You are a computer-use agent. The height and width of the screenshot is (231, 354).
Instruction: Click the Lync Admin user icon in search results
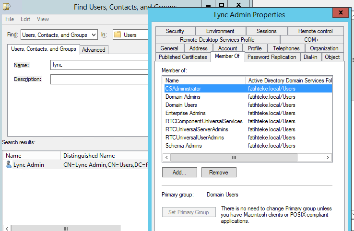click(x=9, y=165)
